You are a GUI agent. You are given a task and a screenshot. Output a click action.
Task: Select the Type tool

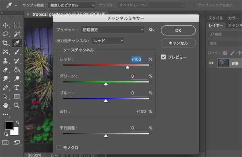tap(17, 87)
